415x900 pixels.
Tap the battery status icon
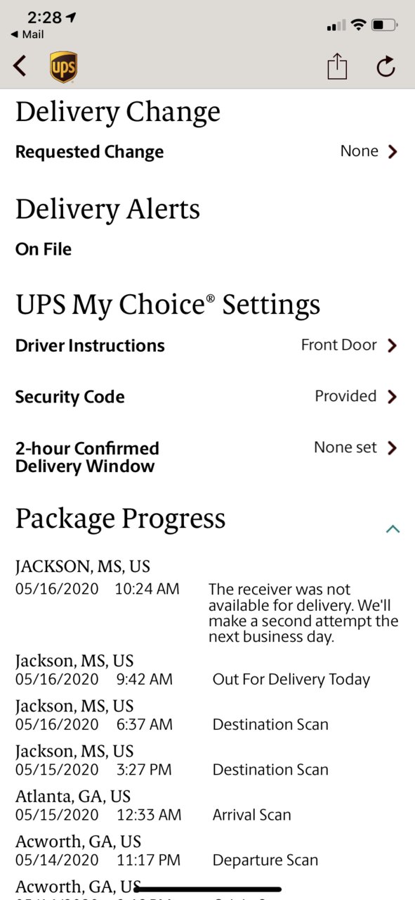384,25
